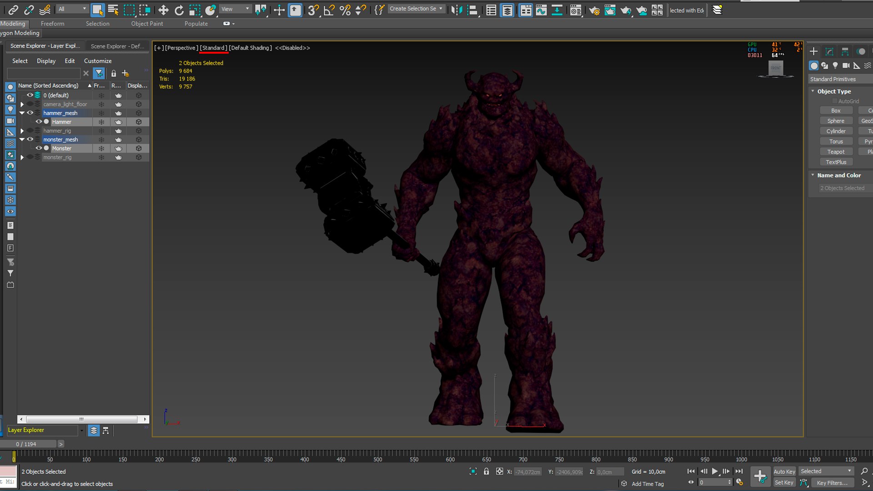Choose the Rectangular Selection Region tool
873x491 pixels.
[x=129, y=10]
